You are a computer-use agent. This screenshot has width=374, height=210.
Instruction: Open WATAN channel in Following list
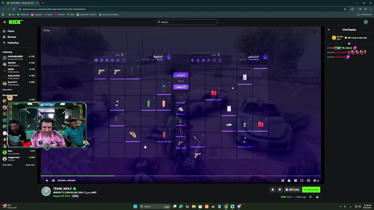pos(19,64)
